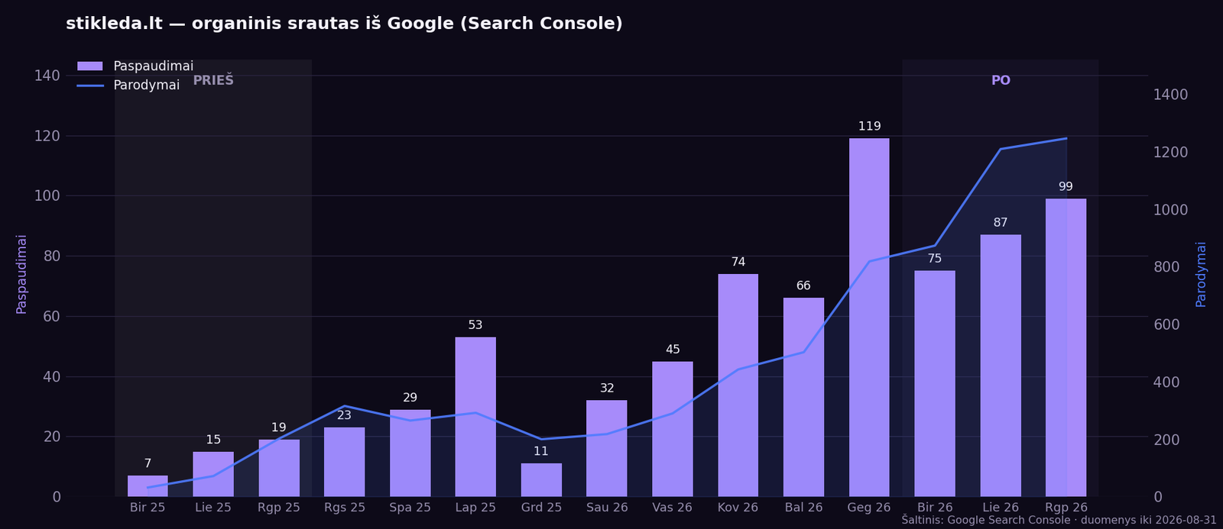Click the chart title stikleda.lt organinis srautas

(344, 24)
